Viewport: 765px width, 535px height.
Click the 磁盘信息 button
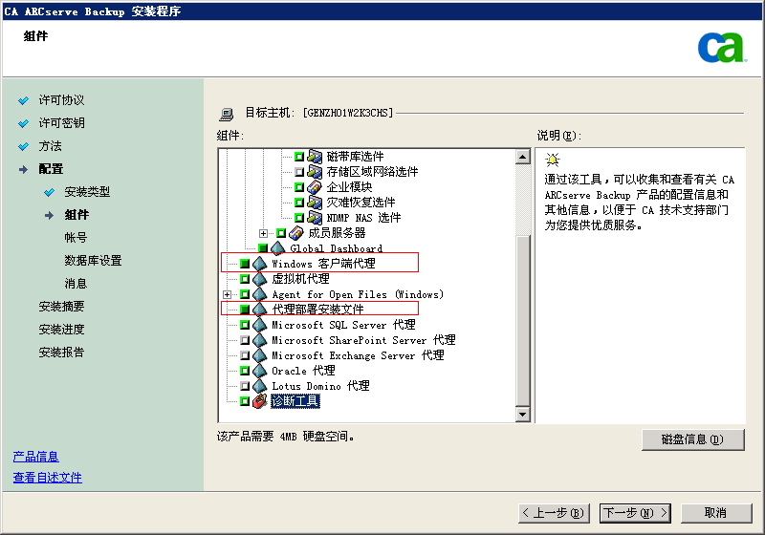coord(692,439)
